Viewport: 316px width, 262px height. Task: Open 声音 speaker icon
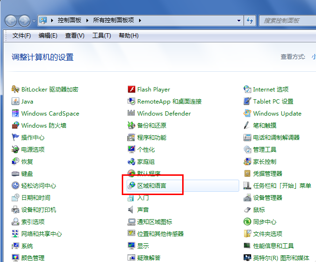131,210
